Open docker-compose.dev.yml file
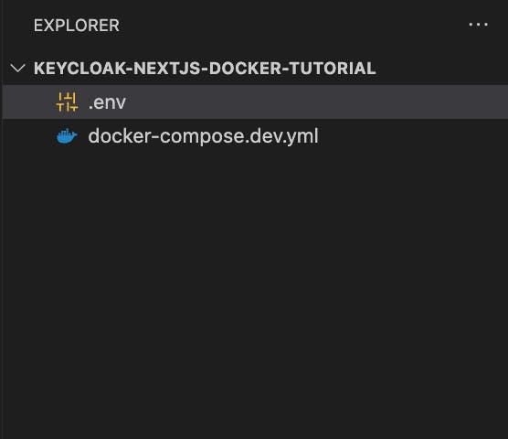 203,136
